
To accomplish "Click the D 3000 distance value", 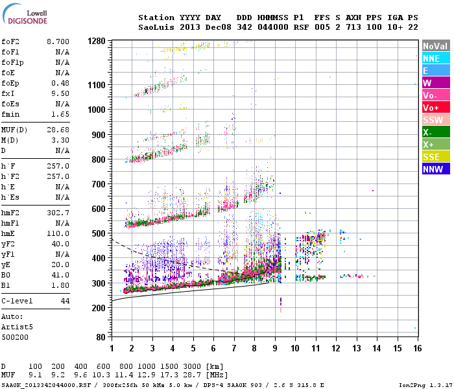I will (x=192, y=366).
